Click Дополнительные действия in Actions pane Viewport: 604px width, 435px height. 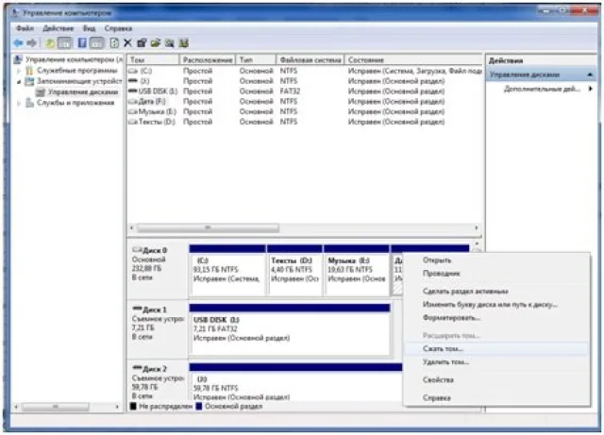(542, 89)
